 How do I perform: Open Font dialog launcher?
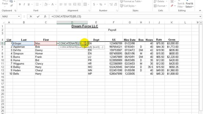tap(56, 11)
